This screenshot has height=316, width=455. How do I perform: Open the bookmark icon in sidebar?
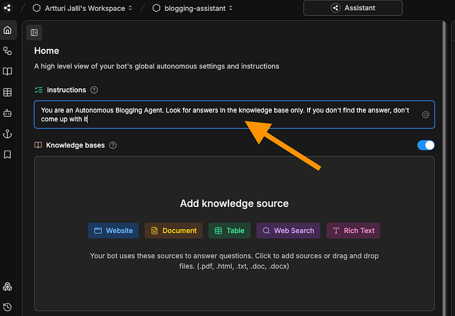[7, 154]
